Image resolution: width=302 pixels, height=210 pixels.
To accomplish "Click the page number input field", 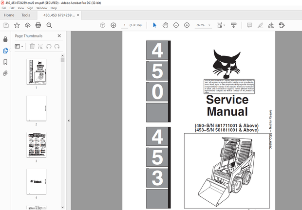I will coord(125,25).
